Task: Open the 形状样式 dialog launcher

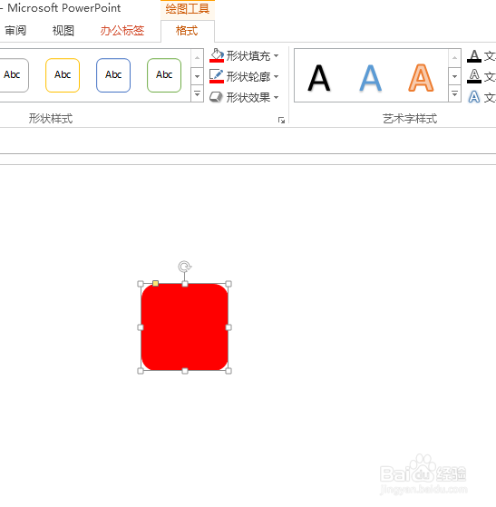Action: 281,121
